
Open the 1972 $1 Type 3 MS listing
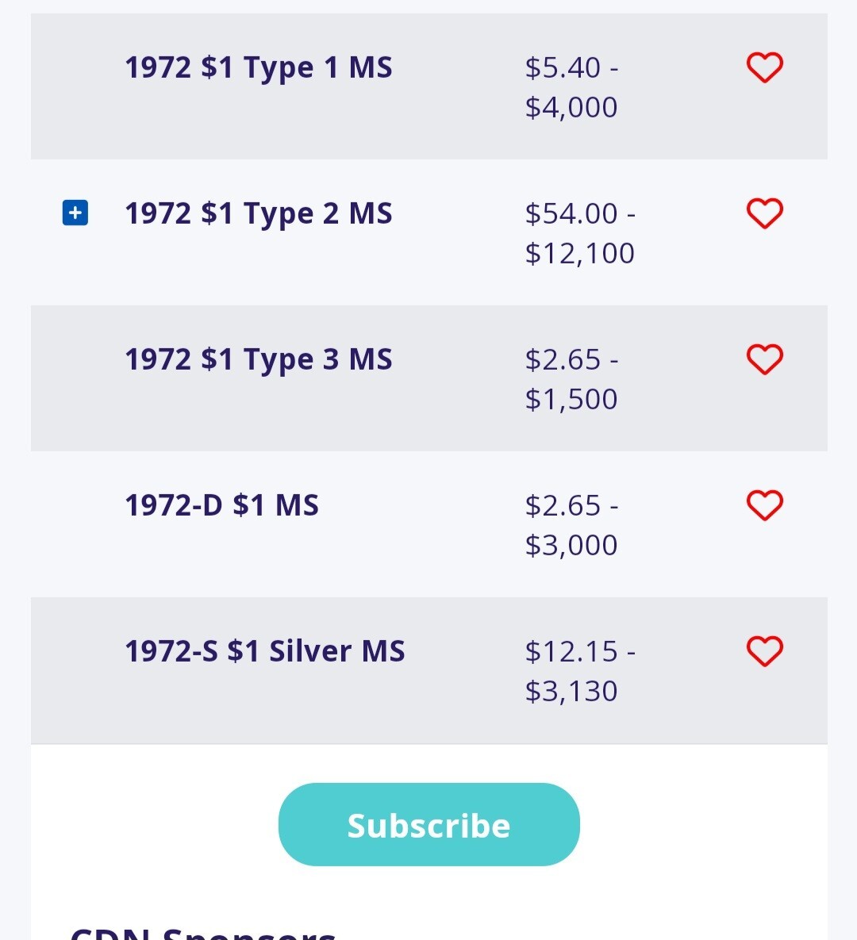pos(259,359)
